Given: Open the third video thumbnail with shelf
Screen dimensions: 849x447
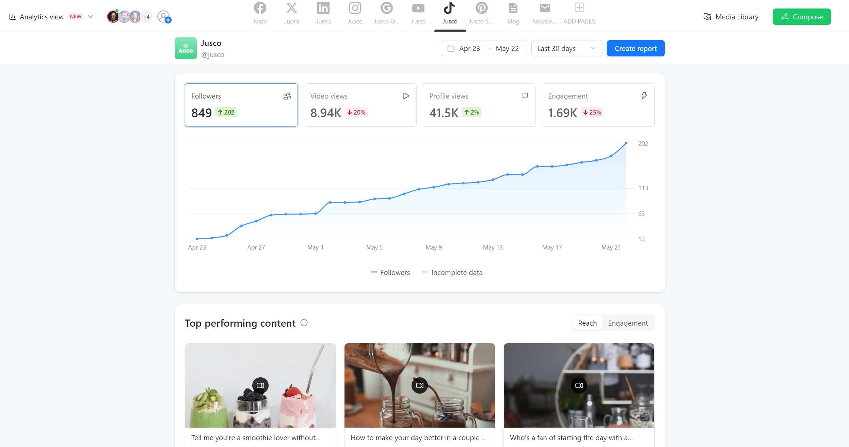Looking at the screenshot, I should pyautogui.click(x=579, y=385).
